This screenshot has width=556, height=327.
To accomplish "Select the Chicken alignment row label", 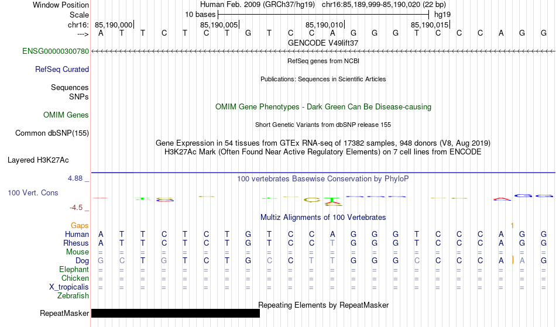I will click(x=75, y=278).
